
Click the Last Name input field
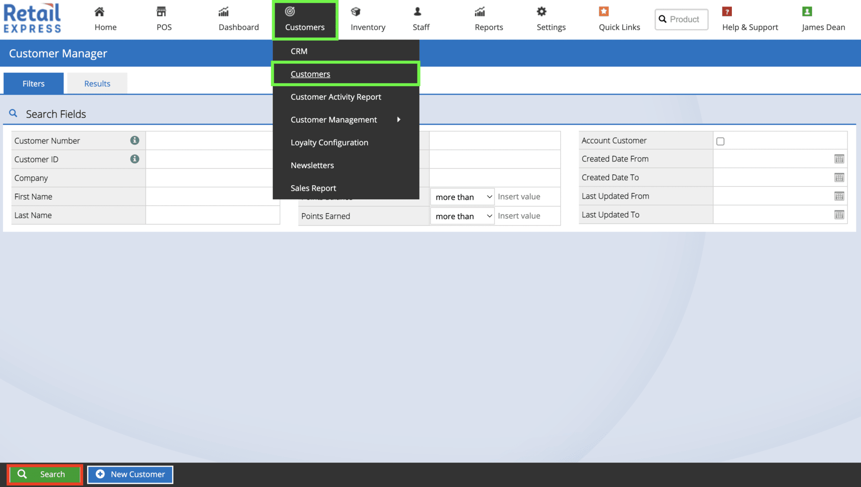[213, 215]
